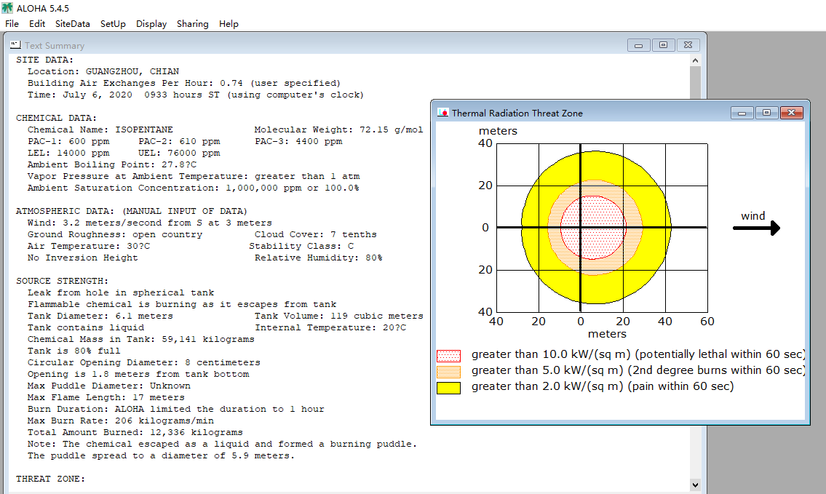Open the SiteData menu
The height and width of the screenshot is (494, 826).
[73, 24]
